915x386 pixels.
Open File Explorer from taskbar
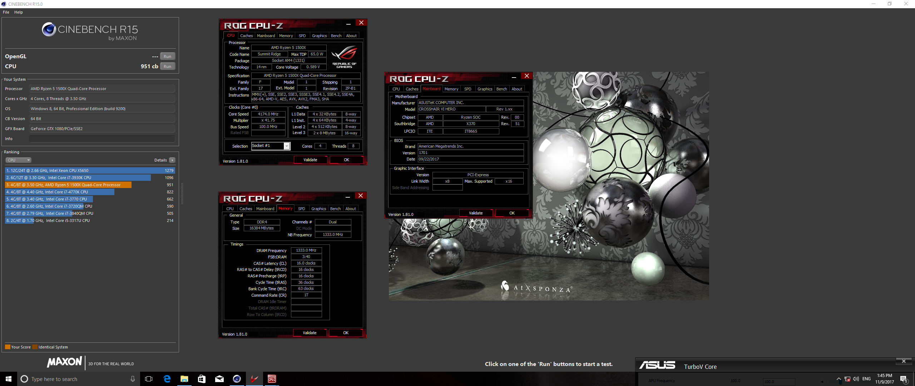[x=184, y=379]
